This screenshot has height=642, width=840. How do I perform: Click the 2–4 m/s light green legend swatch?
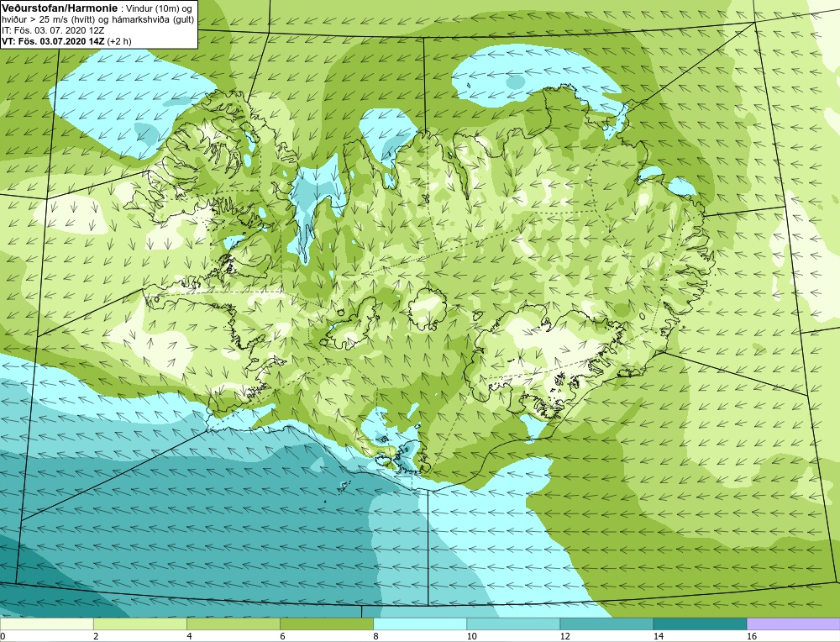(139, 624)
